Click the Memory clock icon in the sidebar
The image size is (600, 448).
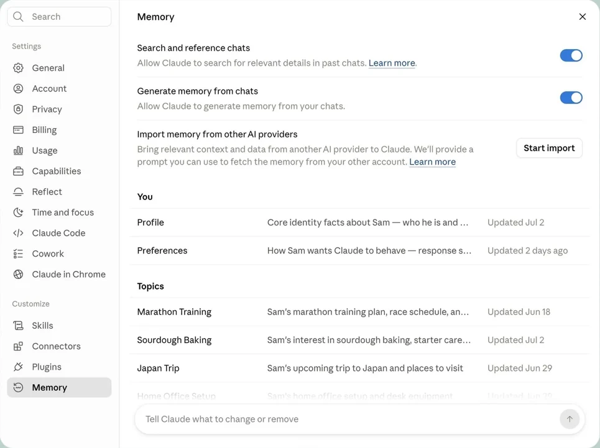[x=18, y=387]
